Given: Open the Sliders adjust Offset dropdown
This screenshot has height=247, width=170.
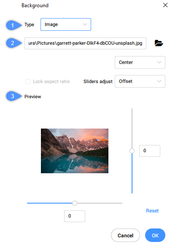Looking at the screenshot, I should [x=140, y=81].
